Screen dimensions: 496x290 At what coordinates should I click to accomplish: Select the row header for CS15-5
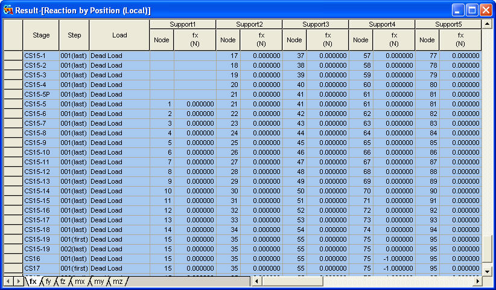(13, 104)
